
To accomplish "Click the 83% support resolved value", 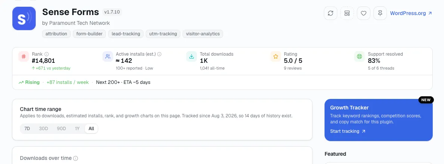I will coord(374,61).
